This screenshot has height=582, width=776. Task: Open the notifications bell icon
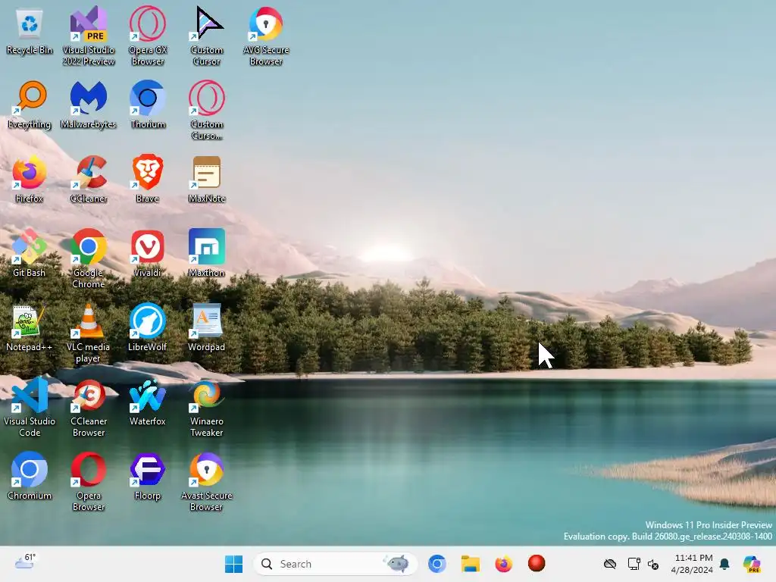tap(724, 564)
